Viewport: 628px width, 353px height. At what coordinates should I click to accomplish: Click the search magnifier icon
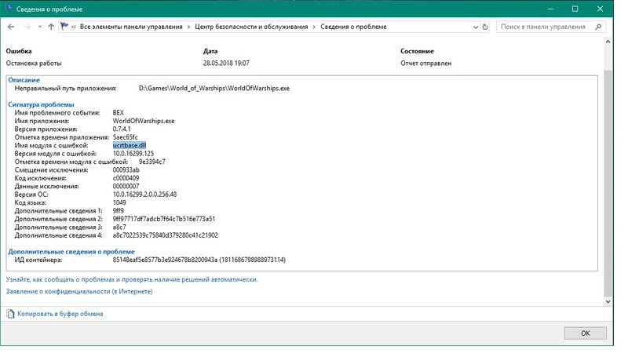coord(598,27)
